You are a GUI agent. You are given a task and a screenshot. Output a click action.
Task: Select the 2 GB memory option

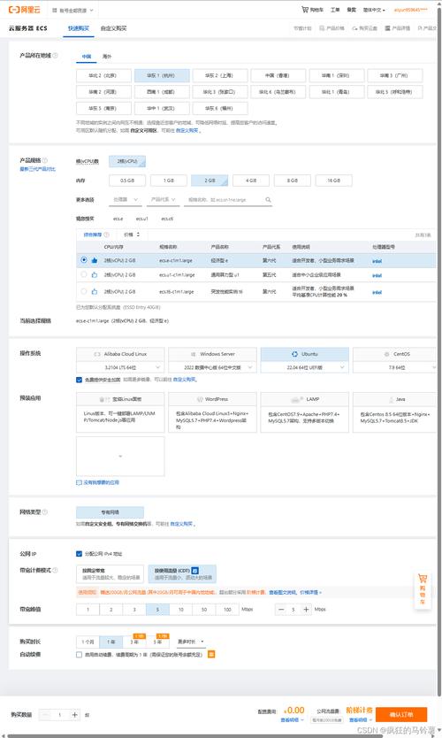tap(210, 181)
